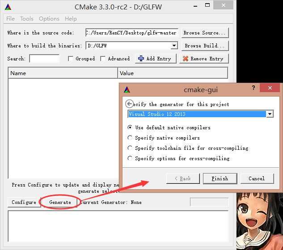Minimize the CMake main window
283x250 pixels.
pos(195,6)
